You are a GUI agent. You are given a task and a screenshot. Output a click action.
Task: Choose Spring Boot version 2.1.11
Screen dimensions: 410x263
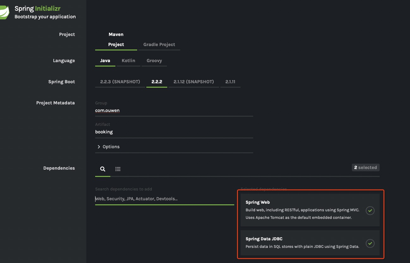coord(230,81)
